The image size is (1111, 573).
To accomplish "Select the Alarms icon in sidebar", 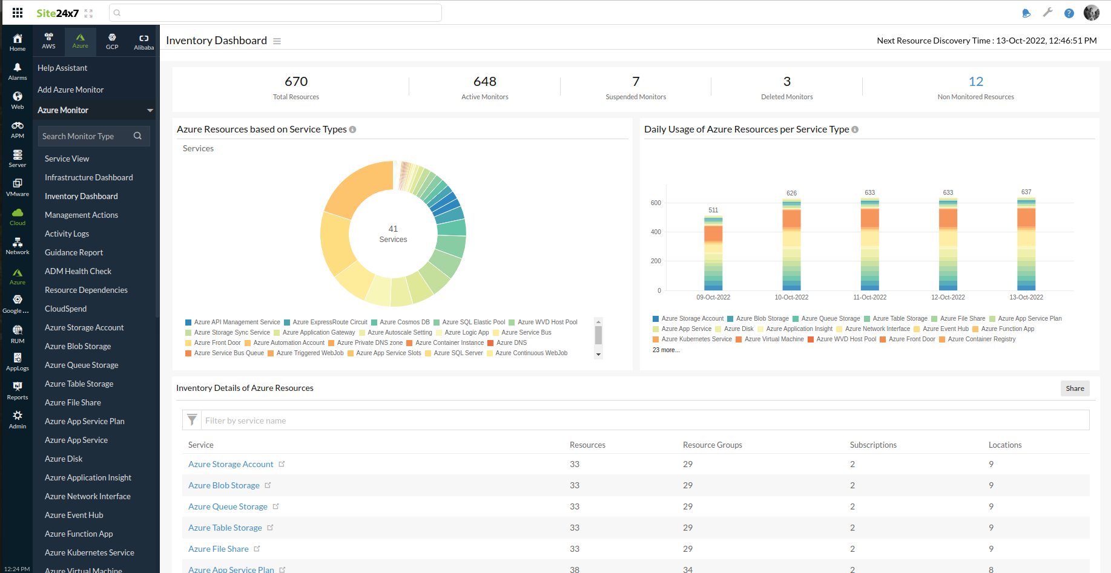I will pyautogui.click(x=17, y=71).
